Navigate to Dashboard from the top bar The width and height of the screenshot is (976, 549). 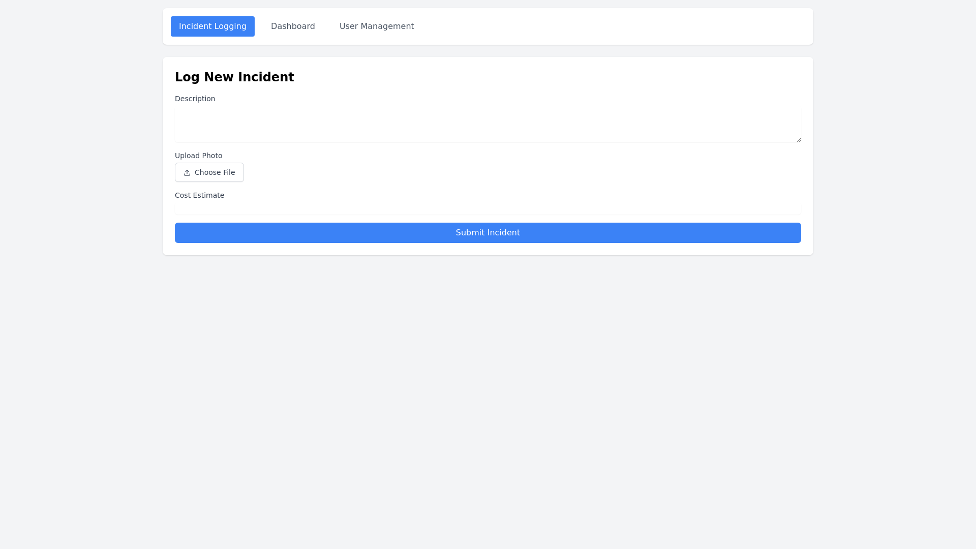pyautogui.click(x=293, y=26)
